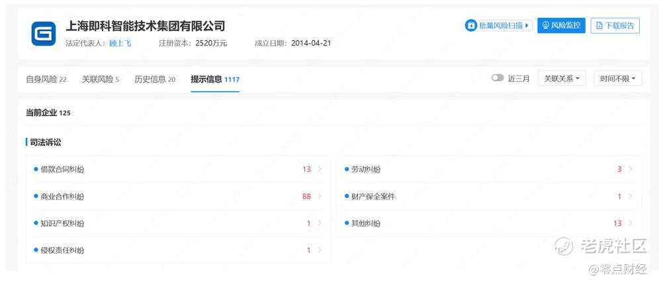Expand the 其他纠纷 row chevron
This screenshot has height=284, width=659.
(631, 223)
